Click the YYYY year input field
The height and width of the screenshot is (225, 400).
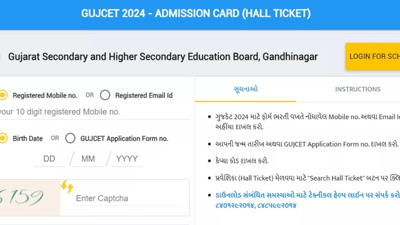click(127, 159)
